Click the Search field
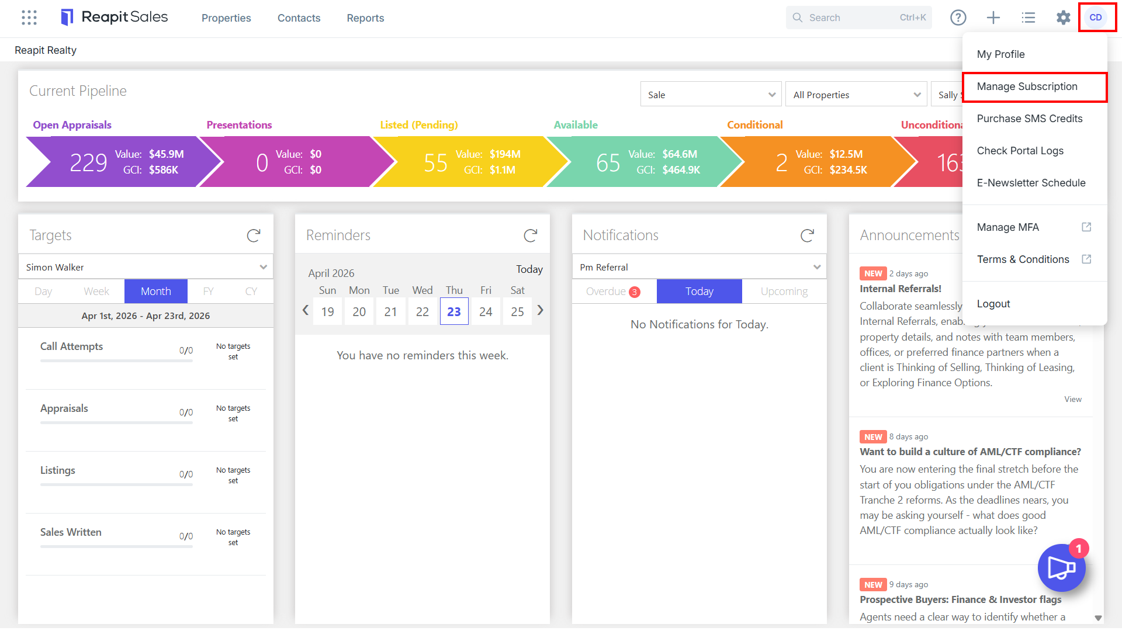Viewport: 1122px width, 631px height. (858, 18)
